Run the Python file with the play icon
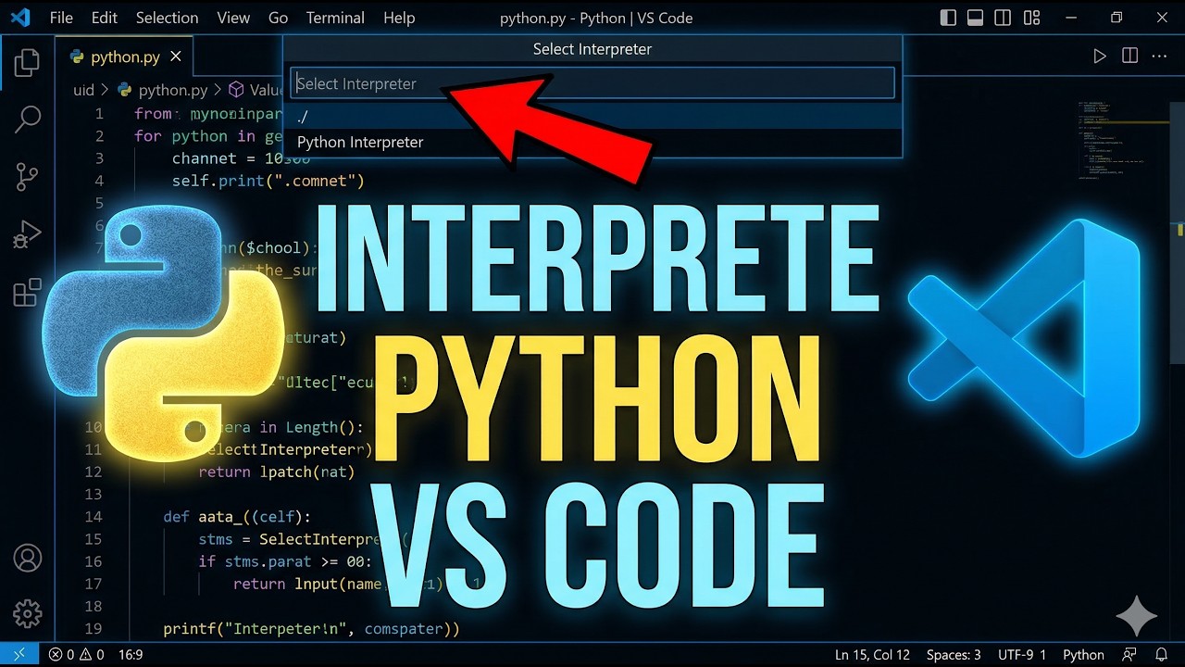 pyautogui.click(x=1100, y=57)
